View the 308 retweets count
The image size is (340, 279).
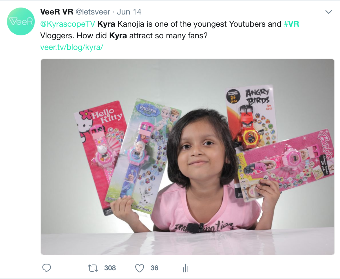(110, 268)
